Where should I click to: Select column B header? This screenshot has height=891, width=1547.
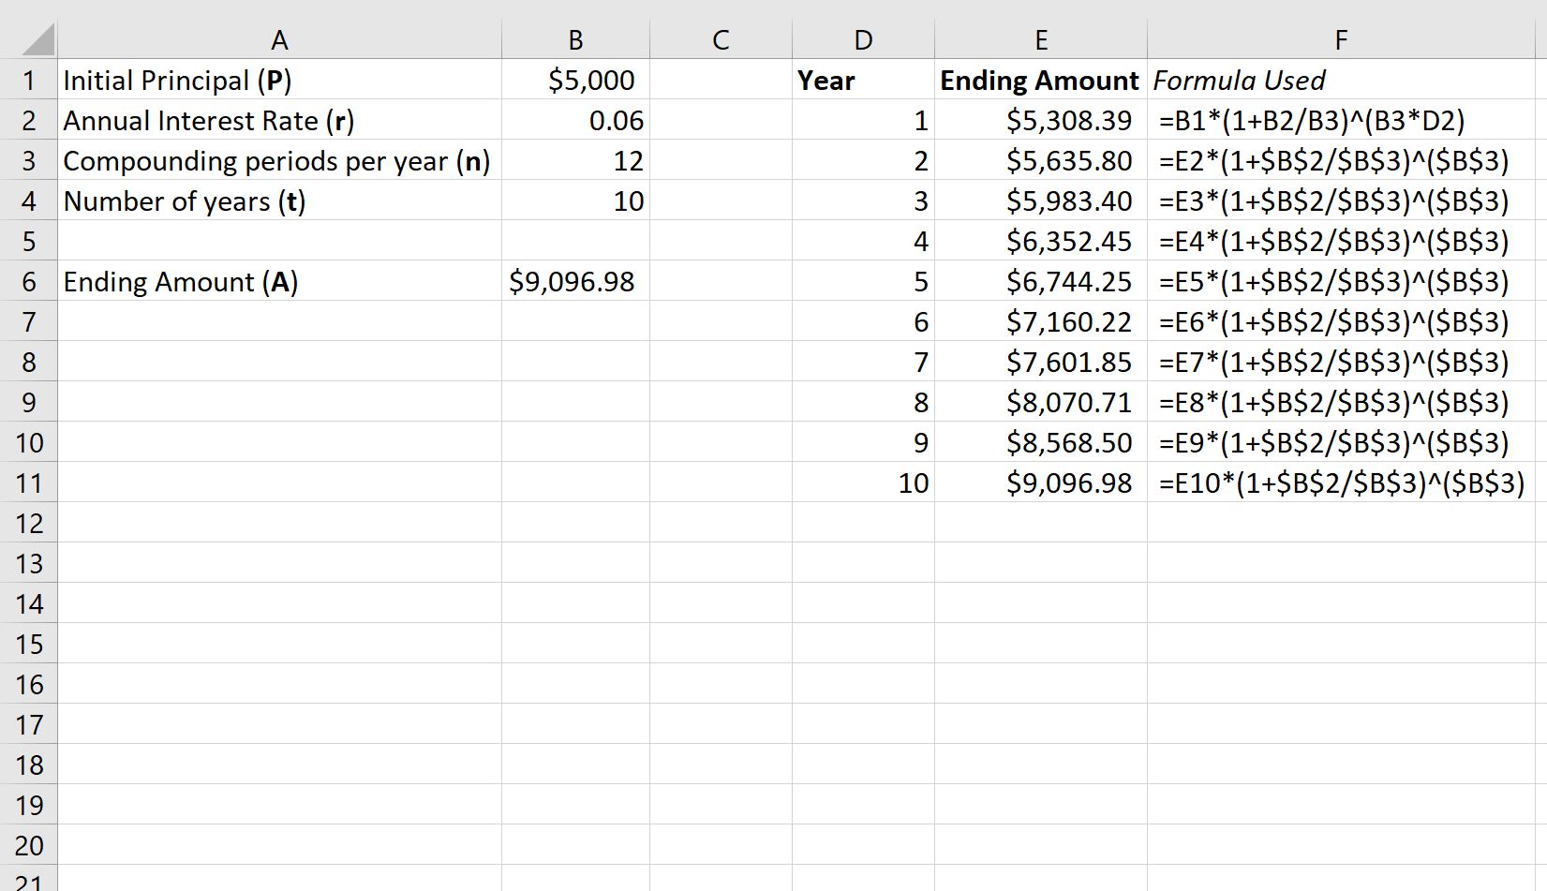point(575,39)
